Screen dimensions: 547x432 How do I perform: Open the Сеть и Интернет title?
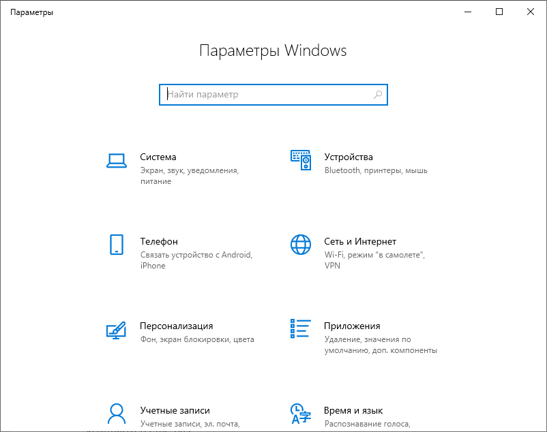360,241
